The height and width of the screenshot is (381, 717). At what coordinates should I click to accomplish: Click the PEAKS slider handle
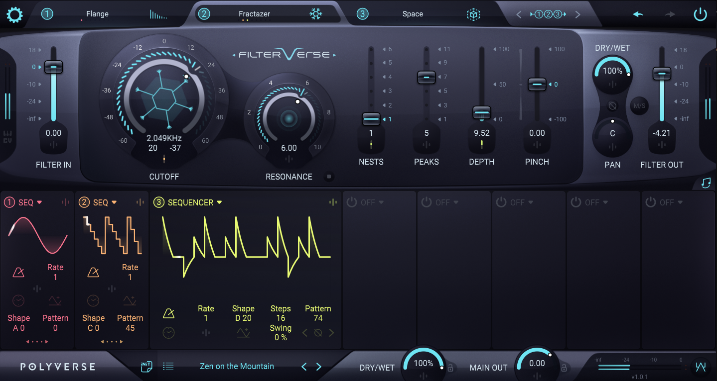427,77
